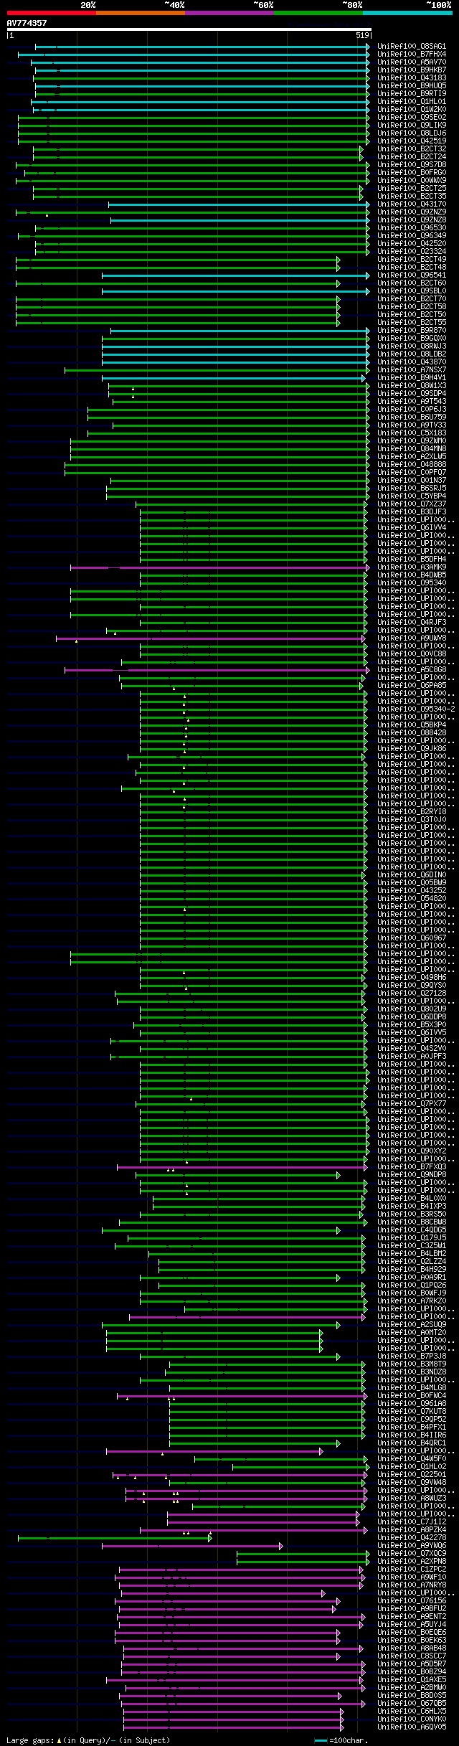
Task: Click label UniRef100_Q4W5F0
Action: [412, 1459]
